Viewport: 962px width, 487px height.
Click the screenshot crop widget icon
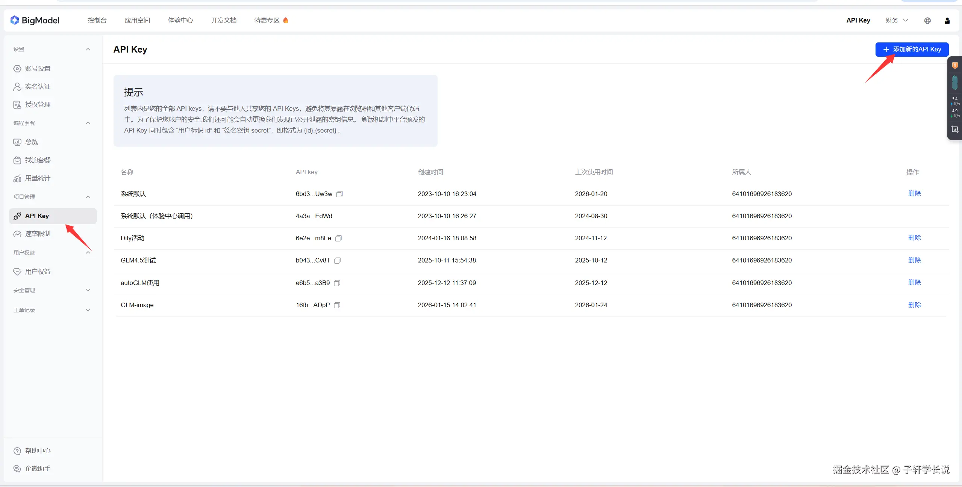tap(954, 130)
